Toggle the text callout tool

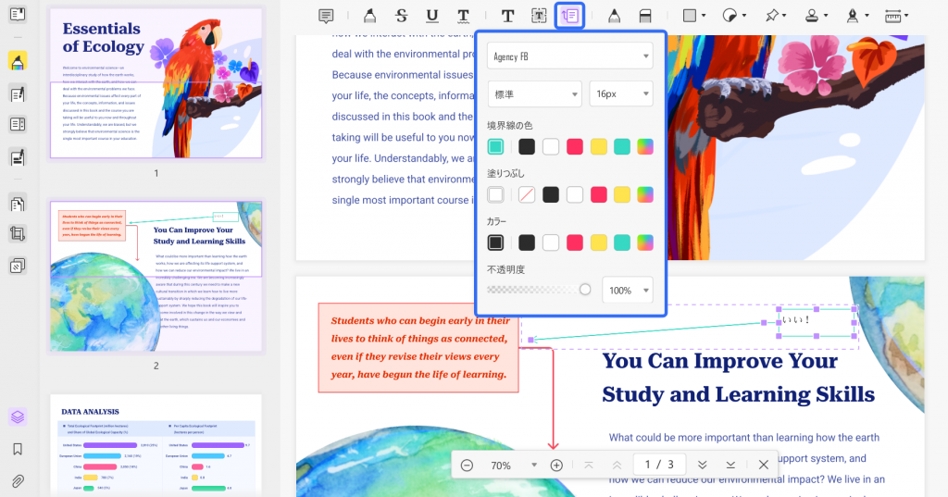click(569, 16)
